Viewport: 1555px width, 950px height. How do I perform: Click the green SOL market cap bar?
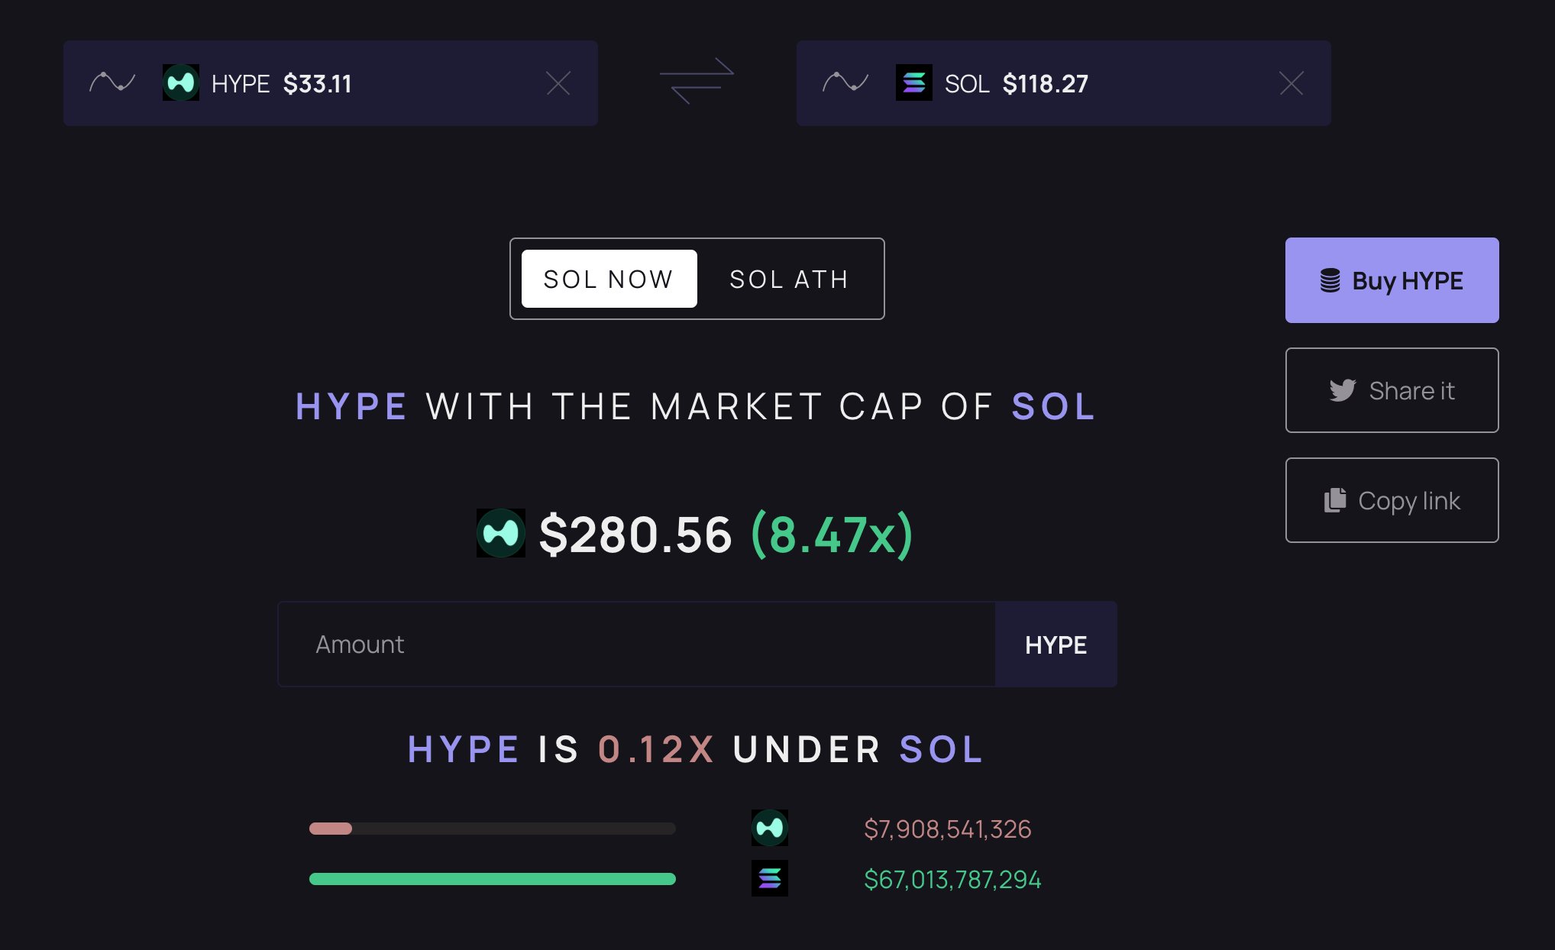(x=493, y=879)
